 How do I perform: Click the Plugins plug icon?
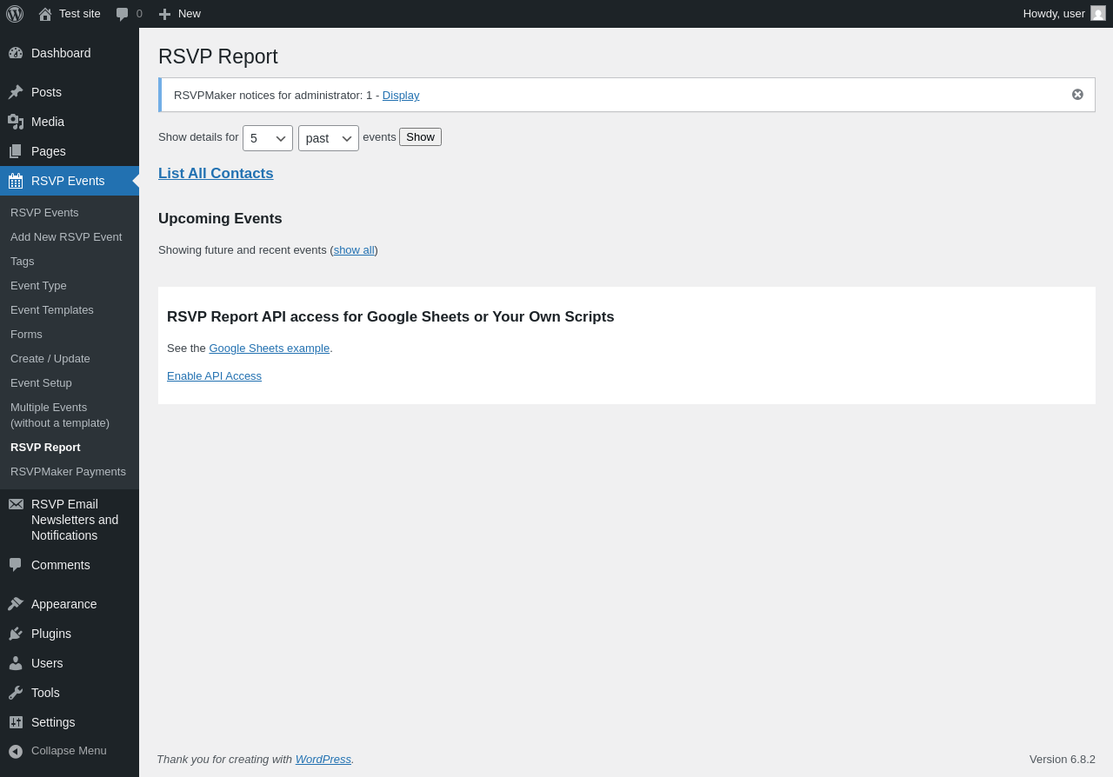(x=16, y=634)
